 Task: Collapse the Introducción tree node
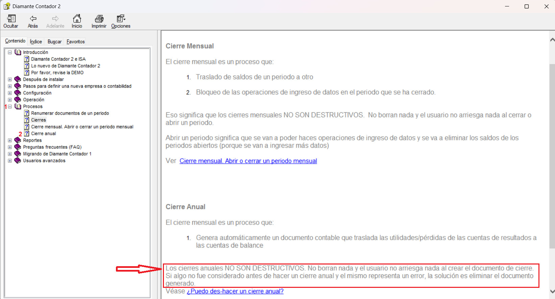point(10,52)
